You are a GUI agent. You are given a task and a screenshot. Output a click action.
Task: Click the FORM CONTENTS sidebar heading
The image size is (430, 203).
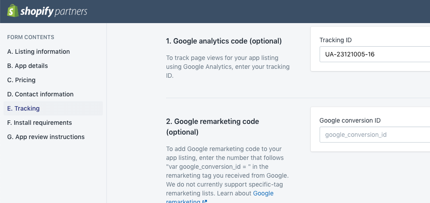[31, 37]
